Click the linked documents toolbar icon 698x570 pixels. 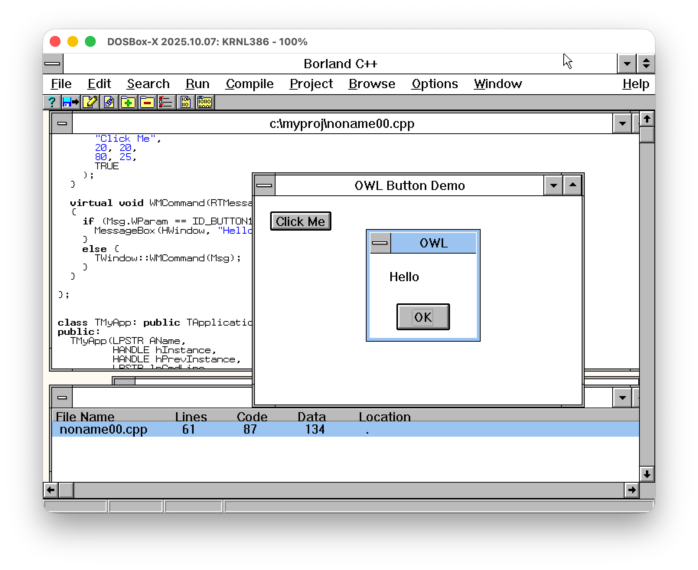tap(109, 102)
